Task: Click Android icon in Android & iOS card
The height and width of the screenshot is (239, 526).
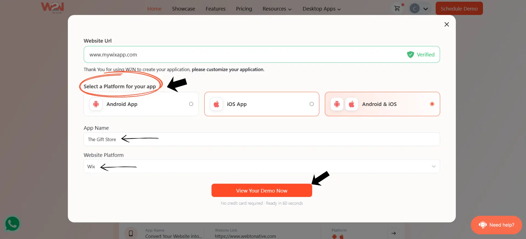Action: [337, 104]
